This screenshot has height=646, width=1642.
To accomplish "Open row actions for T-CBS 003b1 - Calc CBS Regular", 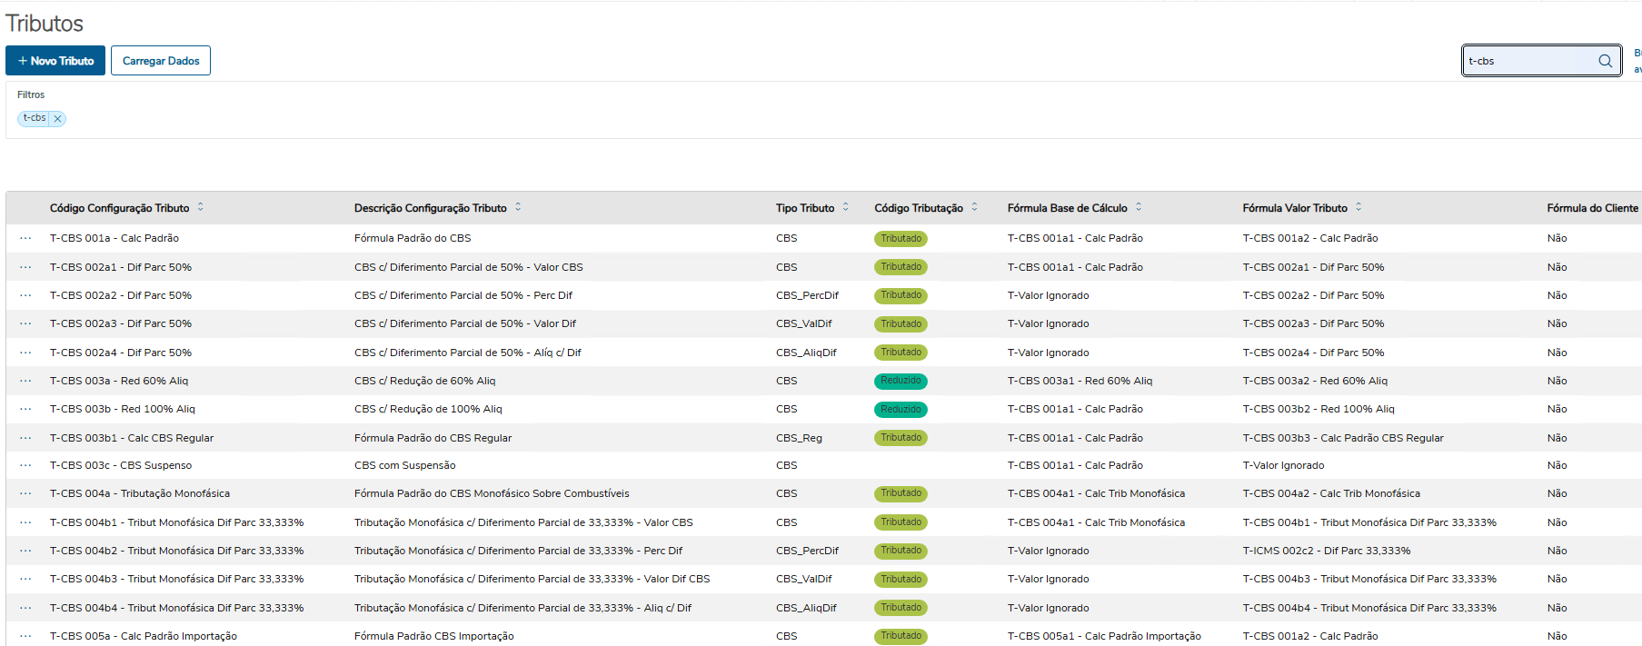I will [25, 438].
